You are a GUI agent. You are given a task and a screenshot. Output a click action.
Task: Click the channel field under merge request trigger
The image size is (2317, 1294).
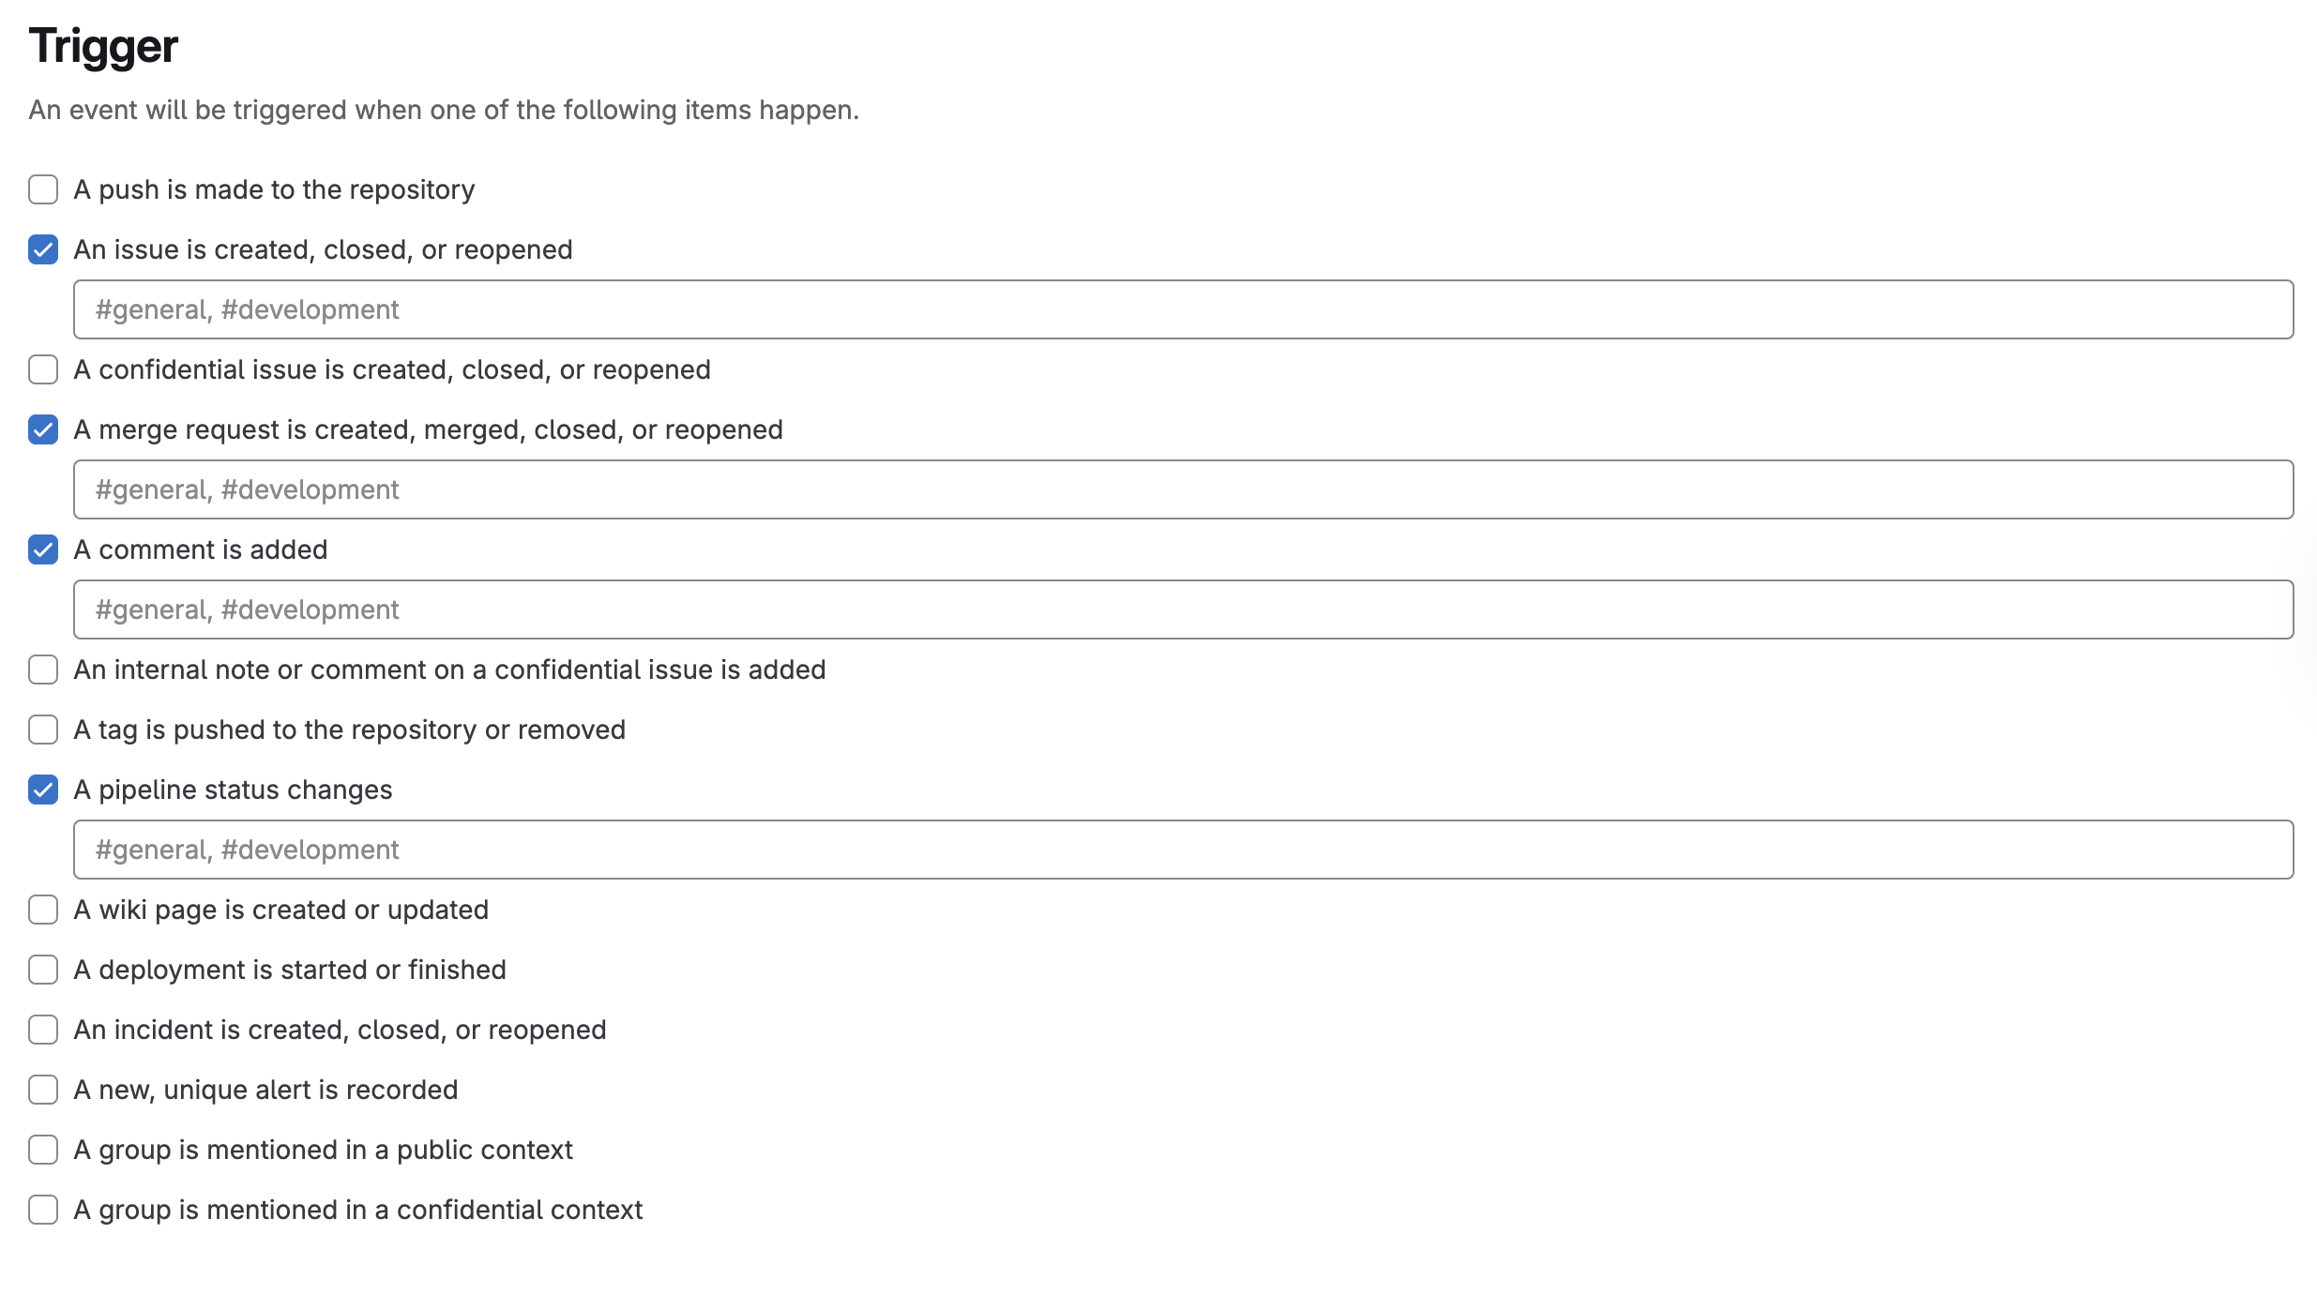1184,489
